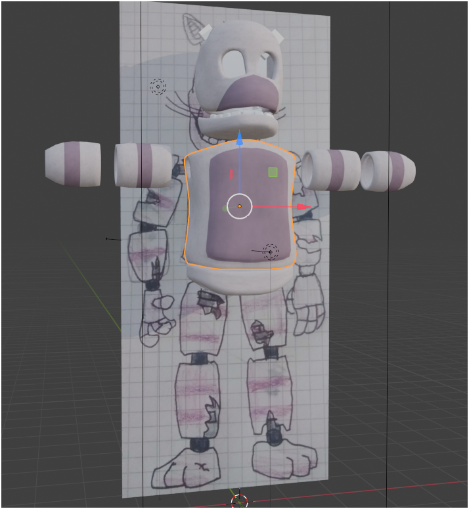469x509 pixels.
Task: Select the right white ear block on head
Action: 278,35
